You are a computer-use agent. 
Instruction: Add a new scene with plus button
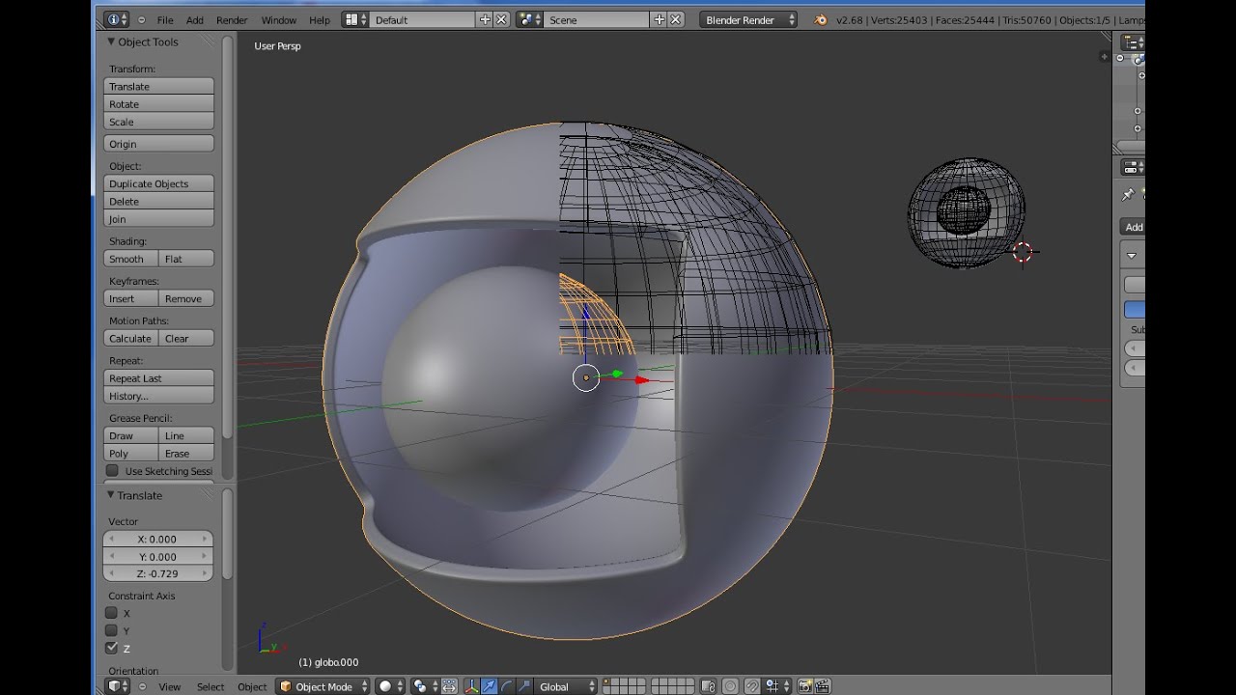[660, 19]
